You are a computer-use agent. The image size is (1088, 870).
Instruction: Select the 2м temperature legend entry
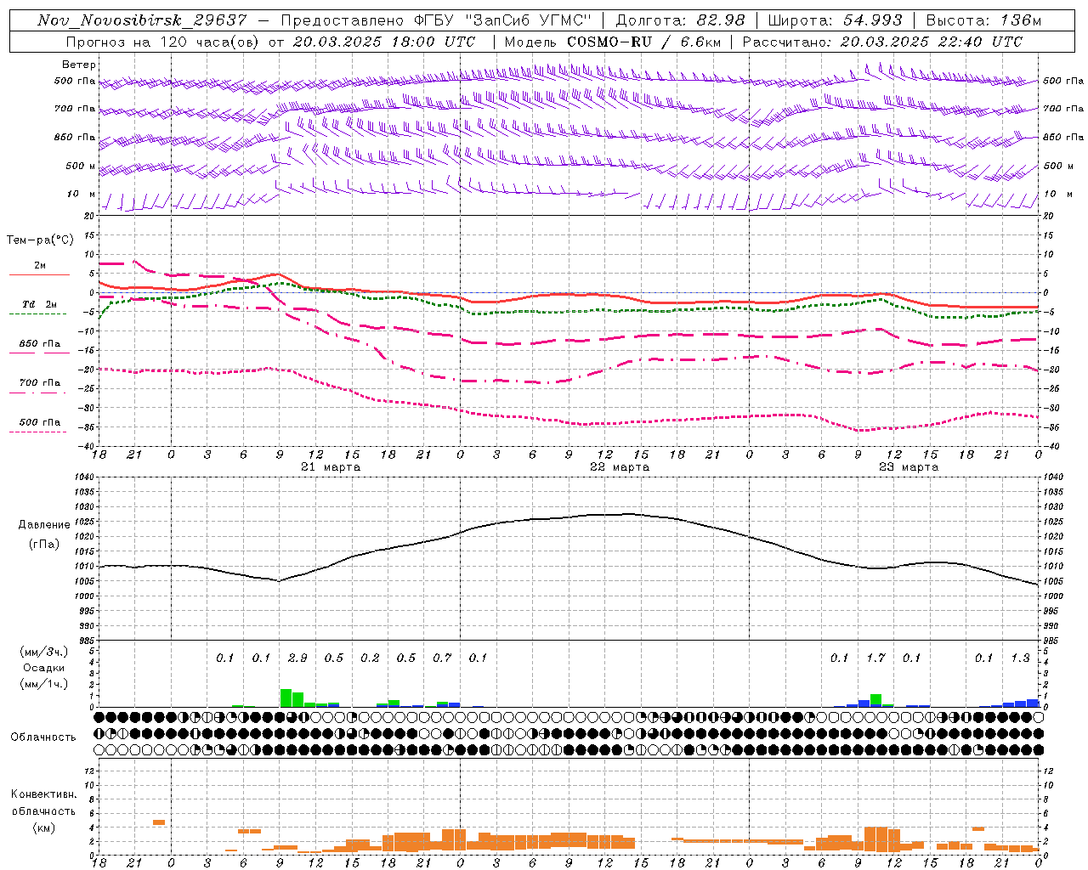(40, 266)
